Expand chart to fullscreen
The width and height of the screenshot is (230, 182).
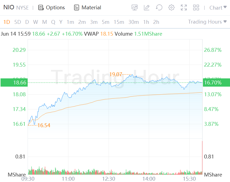184,8
